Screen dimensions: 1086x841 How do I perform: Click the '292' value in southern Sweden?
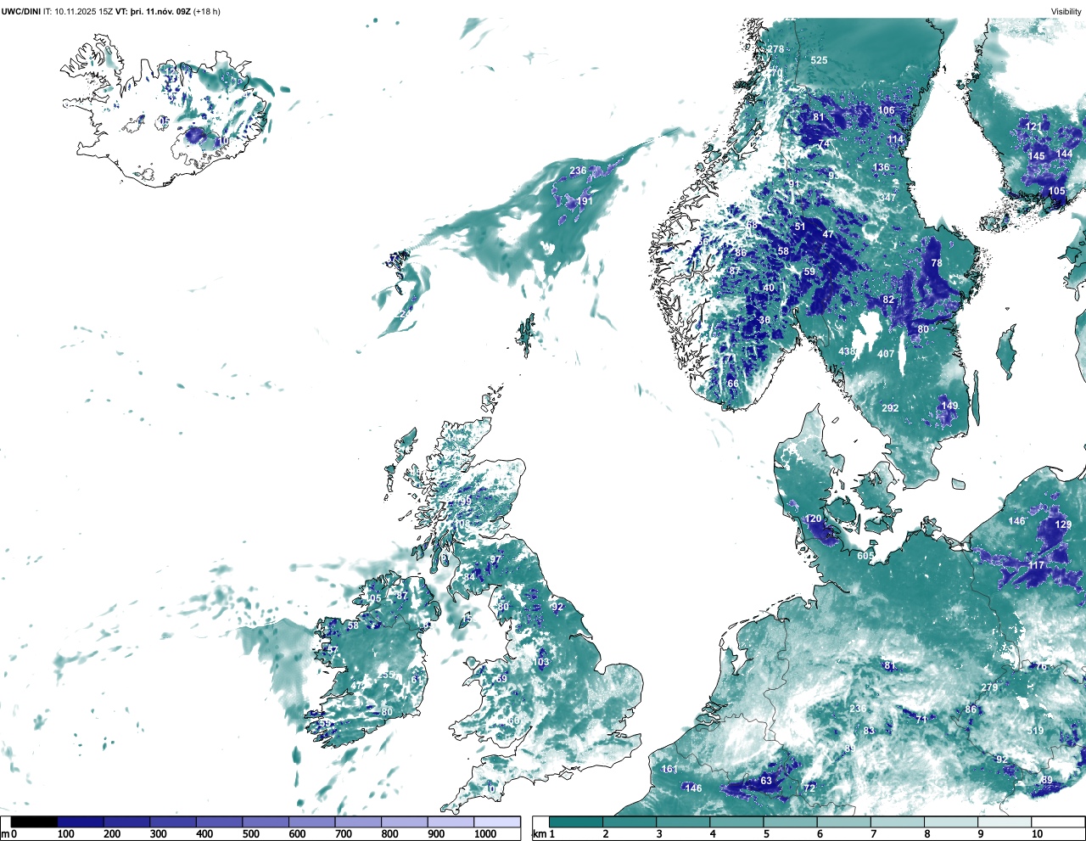pos(890,408)
